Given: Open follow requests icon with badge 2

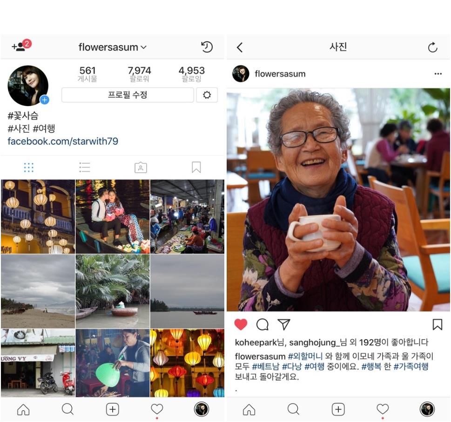Looking at the screenshot, I should (21, 46).
